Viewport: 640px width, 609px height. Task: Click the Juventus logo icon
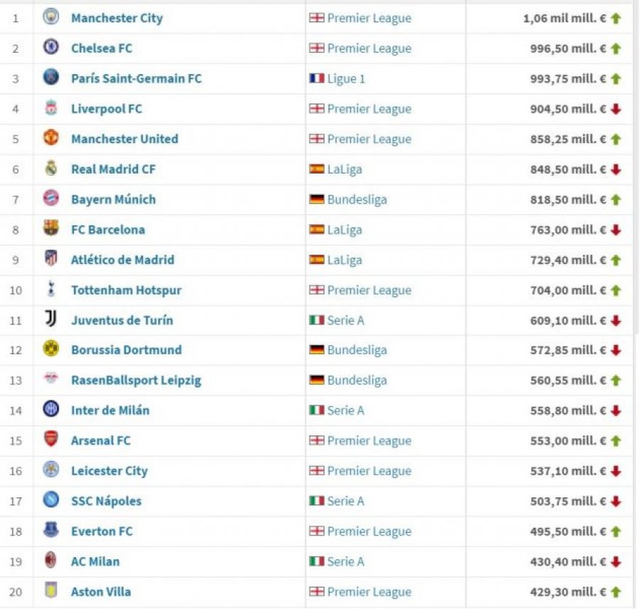[51, 319]
